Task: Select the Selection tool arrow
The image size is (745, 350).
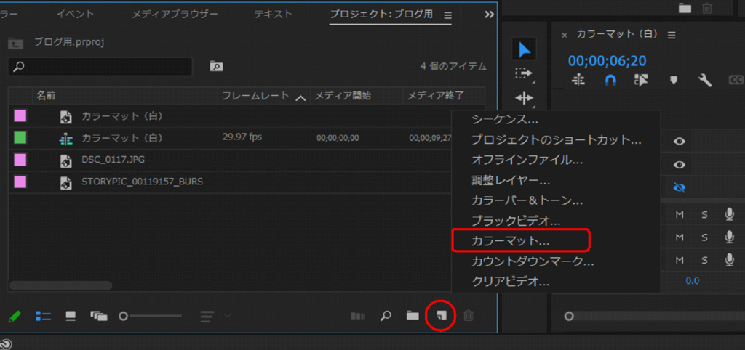Action: point(524,49)
